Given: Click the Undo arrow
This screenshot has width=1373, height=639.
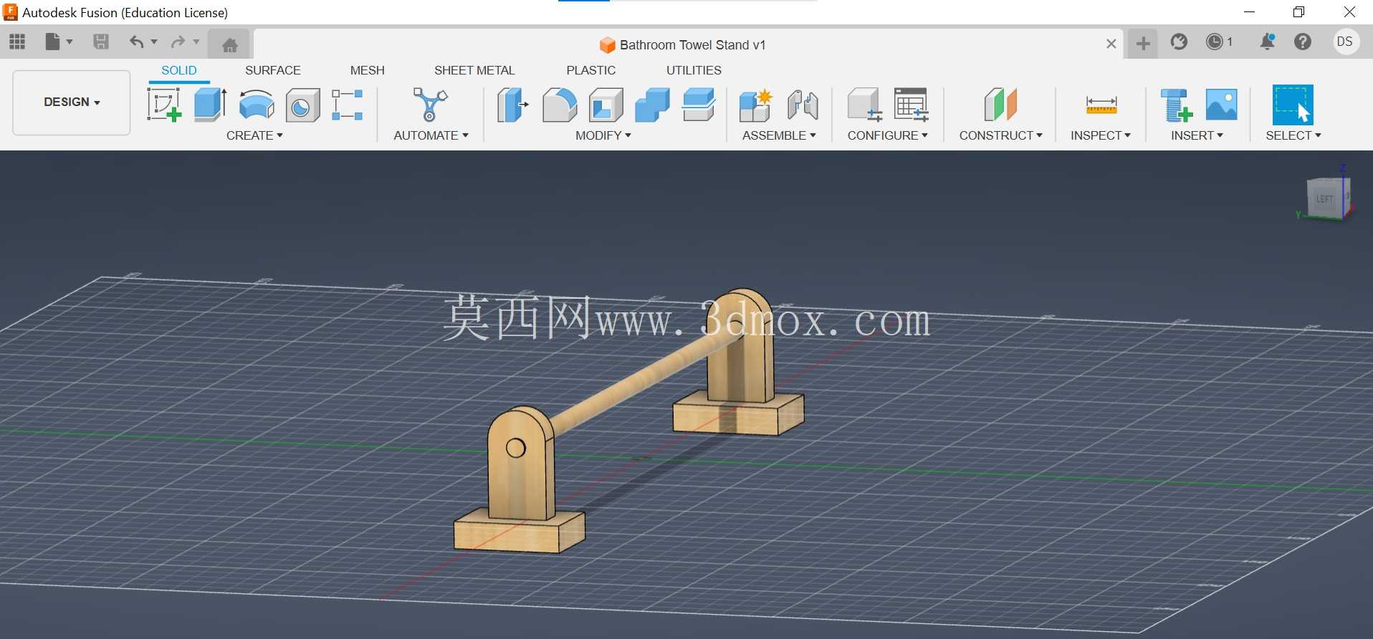Looking at the screenshot, I should pos(136,42).
